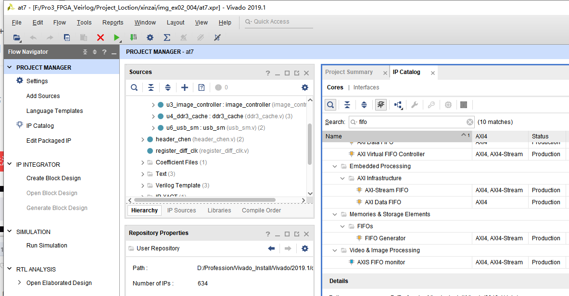Screen dimensions: 569x296
Task: Clear the fifo search field
Action: [x=469, y=122]
